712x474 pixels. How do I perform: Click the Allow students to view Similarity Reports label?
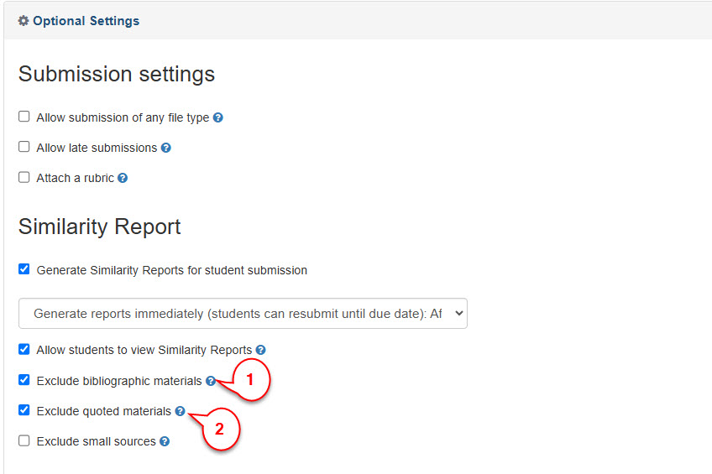pyautogui.click(x=144, y=350)
